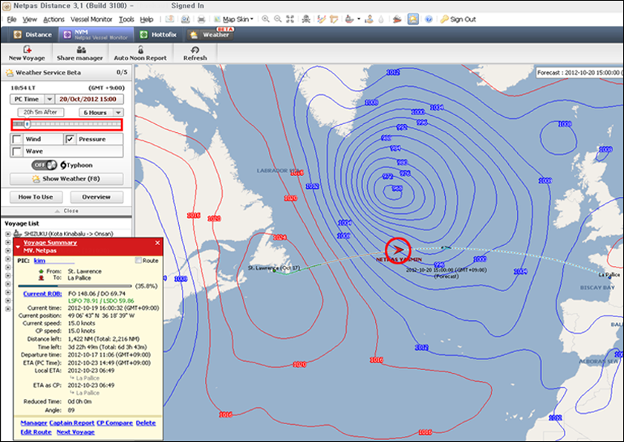This screenshot has width=624, height=442.
Task: Click the red vessel icon in the toolbar
Action: 397,19
